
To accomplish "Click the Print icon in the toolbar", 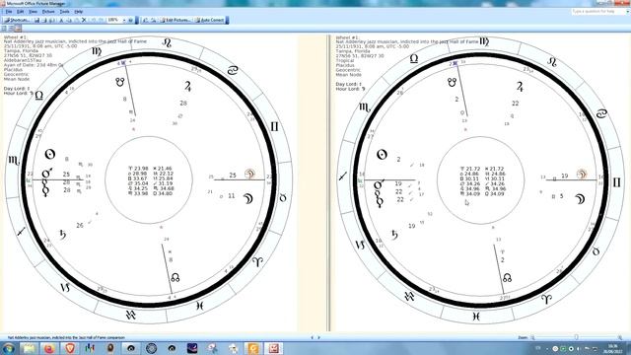I will coord(44,20).
